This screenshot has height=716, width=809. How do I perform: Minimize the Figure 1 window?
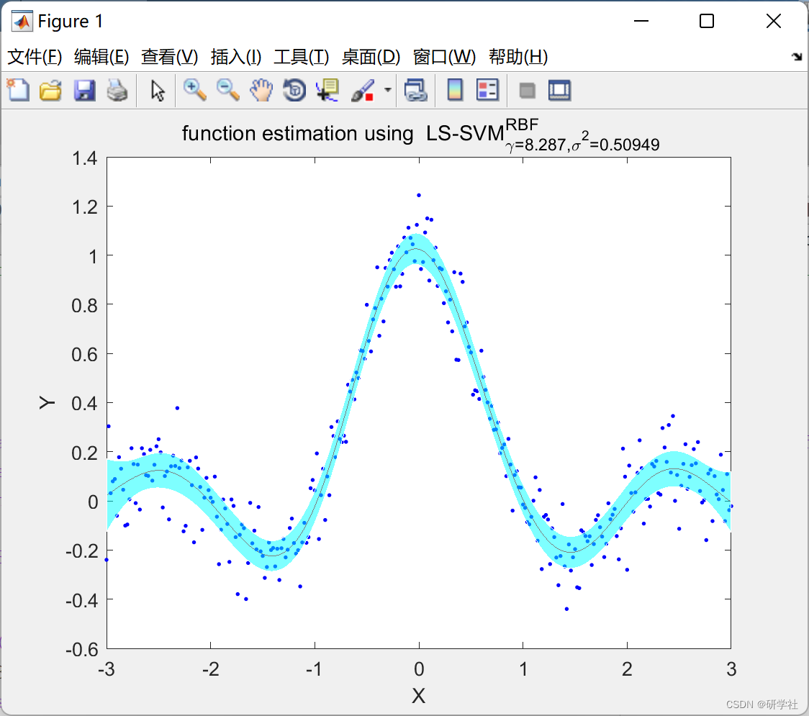[x=641, y=21]
